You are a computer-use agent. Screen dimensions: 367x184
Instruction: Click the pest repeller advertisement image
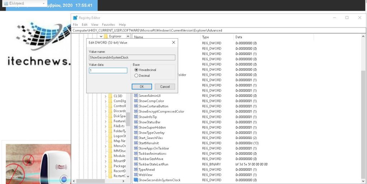(38, 164)
